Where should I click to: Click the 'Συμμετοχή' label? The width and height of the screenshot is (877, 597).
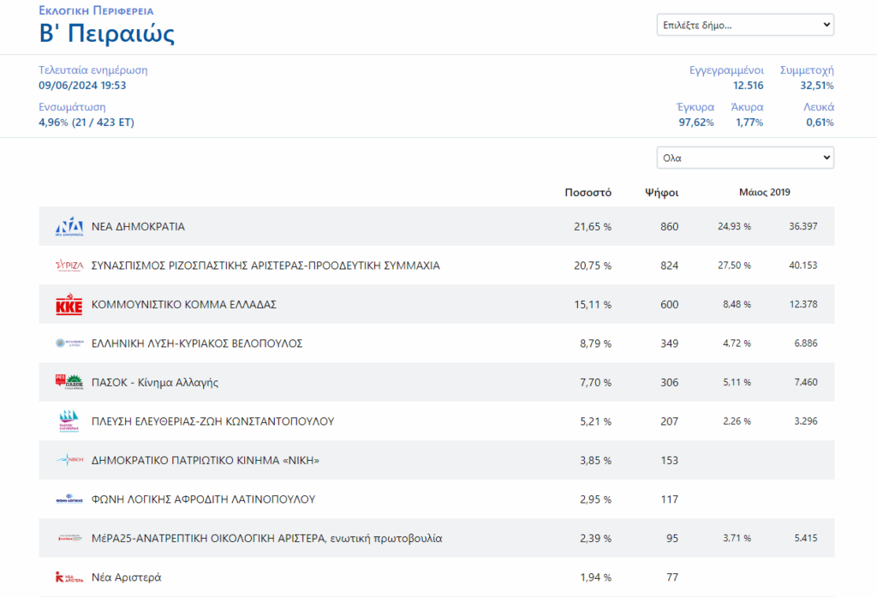tap(807, 70)
